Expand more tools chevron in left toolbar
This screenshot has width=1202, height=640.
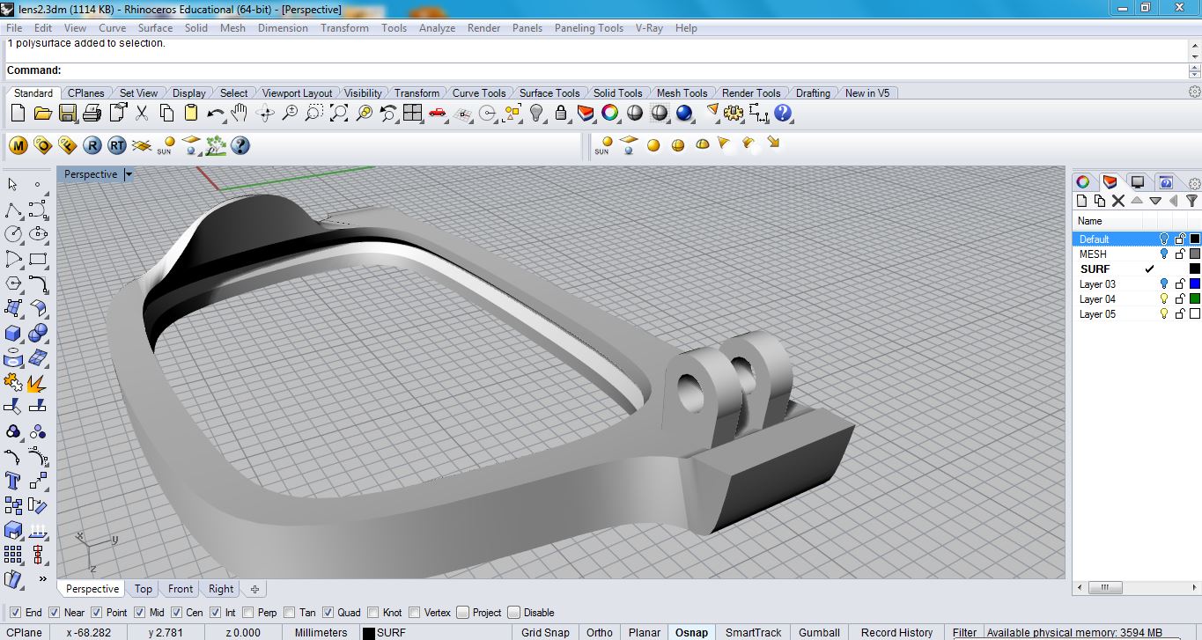[x=41, y=578]
